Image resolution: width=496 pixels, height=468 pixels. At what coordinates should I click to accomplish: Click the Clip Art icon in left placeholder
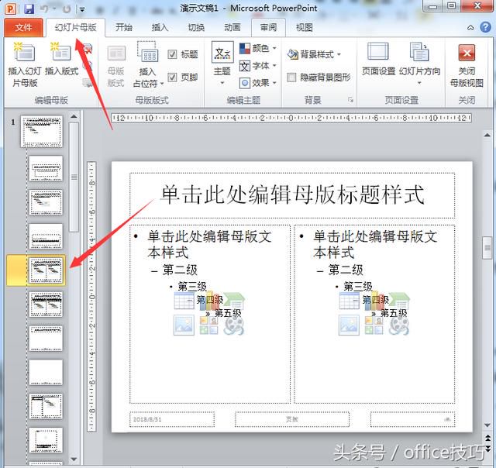208,325
